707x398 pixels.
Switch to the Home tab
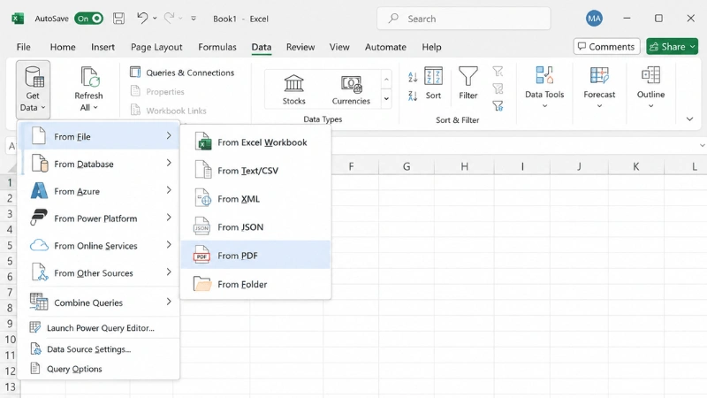coord(63,47)
